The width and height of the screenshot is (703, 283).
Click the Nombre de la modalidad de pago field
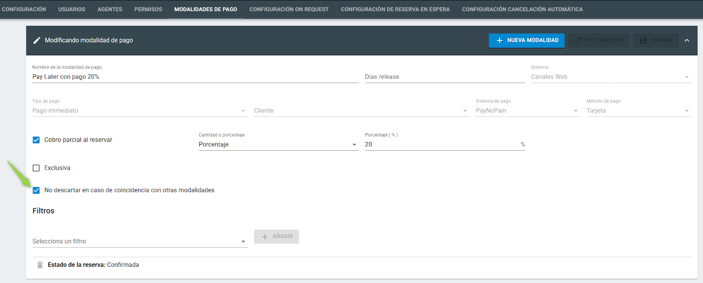(x=196, y=77)
